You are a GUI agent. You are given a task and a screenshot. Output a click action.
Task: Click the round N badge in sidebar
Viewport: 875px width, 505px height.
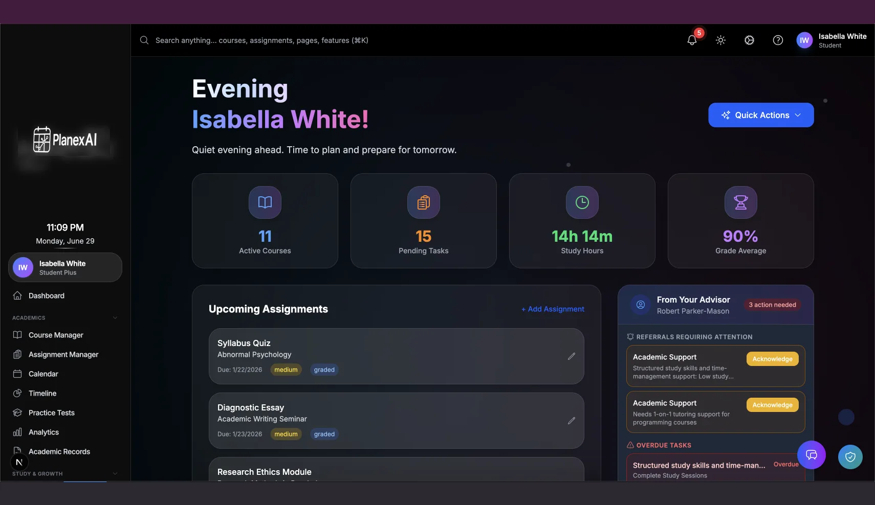19,462
